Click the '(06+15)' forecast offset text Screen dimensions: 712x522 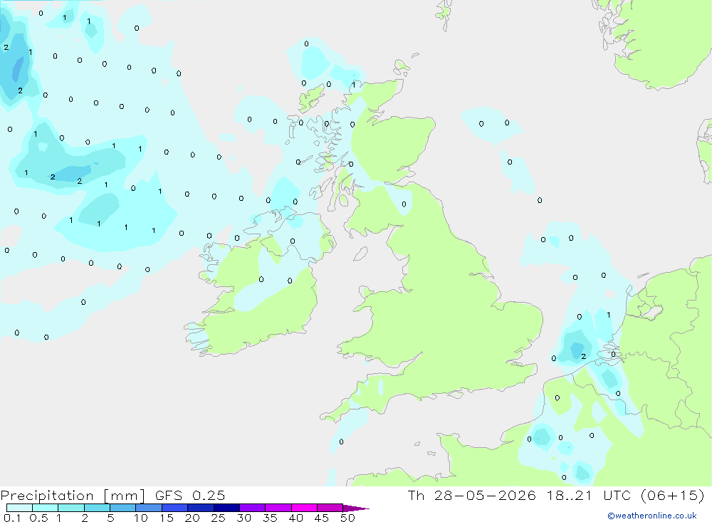point(673,495)
